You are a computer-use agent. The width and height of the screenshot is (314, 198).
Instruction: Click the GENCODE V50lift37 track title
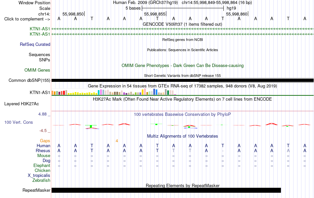coord(182,24)
